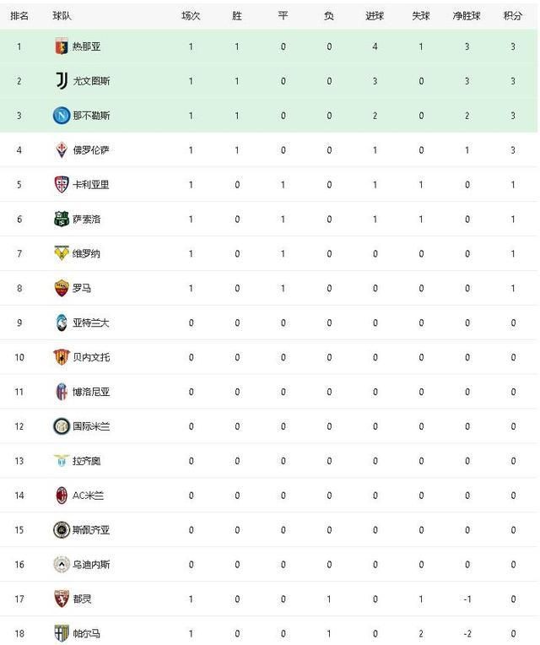Click the Genoa (热那亚) team crest
The image size is (540, 645).
tap(62, 46)
